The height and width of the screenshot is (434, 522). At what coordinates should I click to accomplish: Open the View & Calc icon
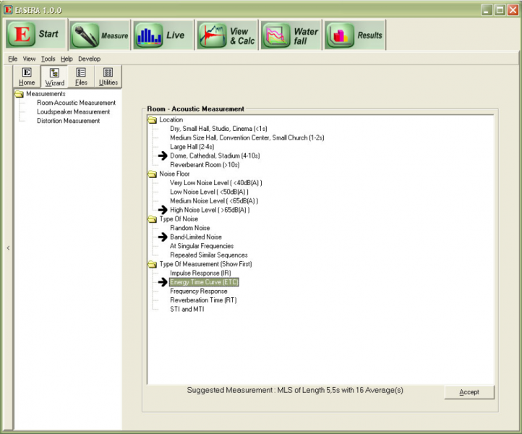point(213,35)
